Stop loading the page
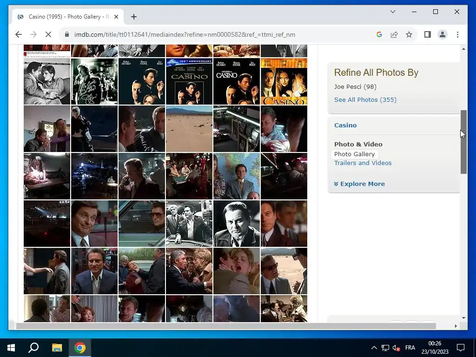This screenshot has height=357, width=476. click(x=48, y=34)
